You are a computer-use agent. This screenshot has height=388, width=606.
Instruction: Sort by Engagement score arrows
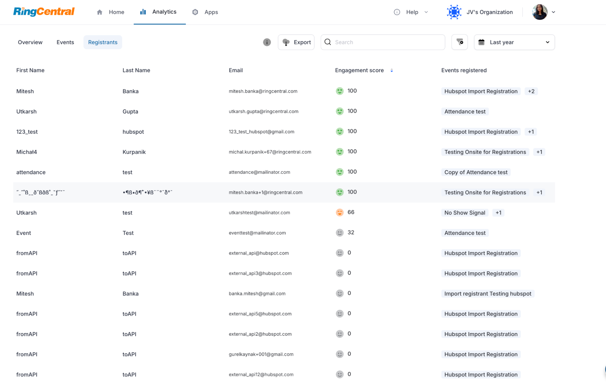pos(392,70)
